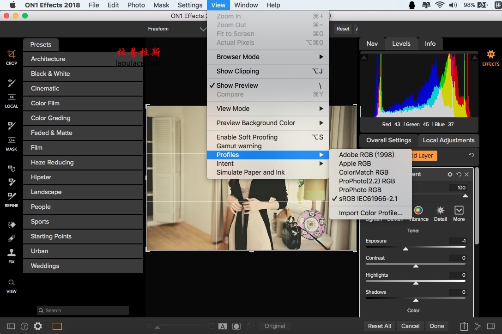This screenshot has height=334, width=502.
Task: Expand Preview Background Color submenu
Action: pos(268,123)
